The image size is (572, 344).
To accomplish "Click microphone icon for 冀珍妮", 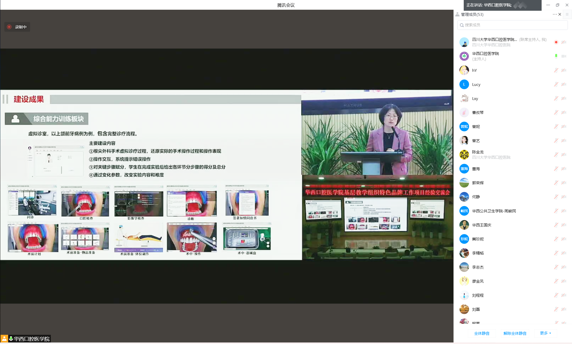I will point(556,239).
